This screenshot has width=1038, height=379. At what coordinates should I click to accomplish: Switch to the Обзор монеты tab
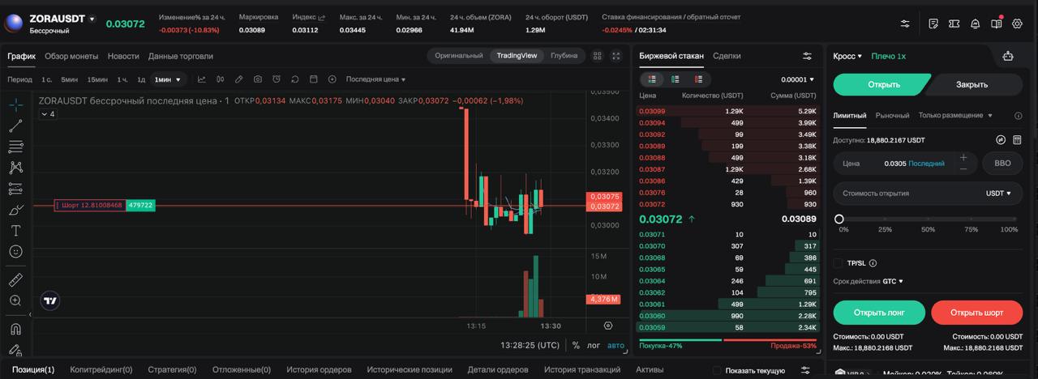pyautogui.click(x=71, y=56)
